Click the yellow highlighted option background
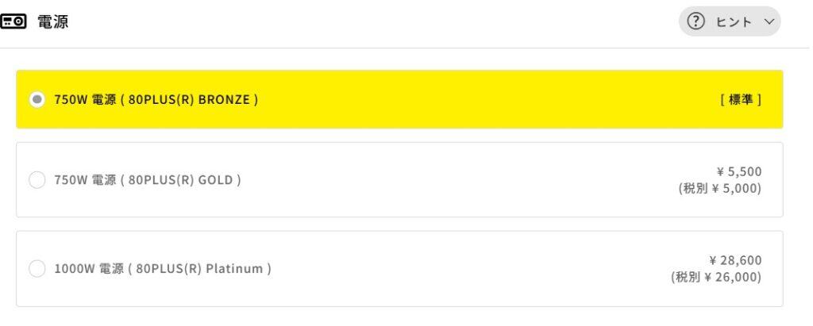The image size is (813, 326). pos(476,100)
